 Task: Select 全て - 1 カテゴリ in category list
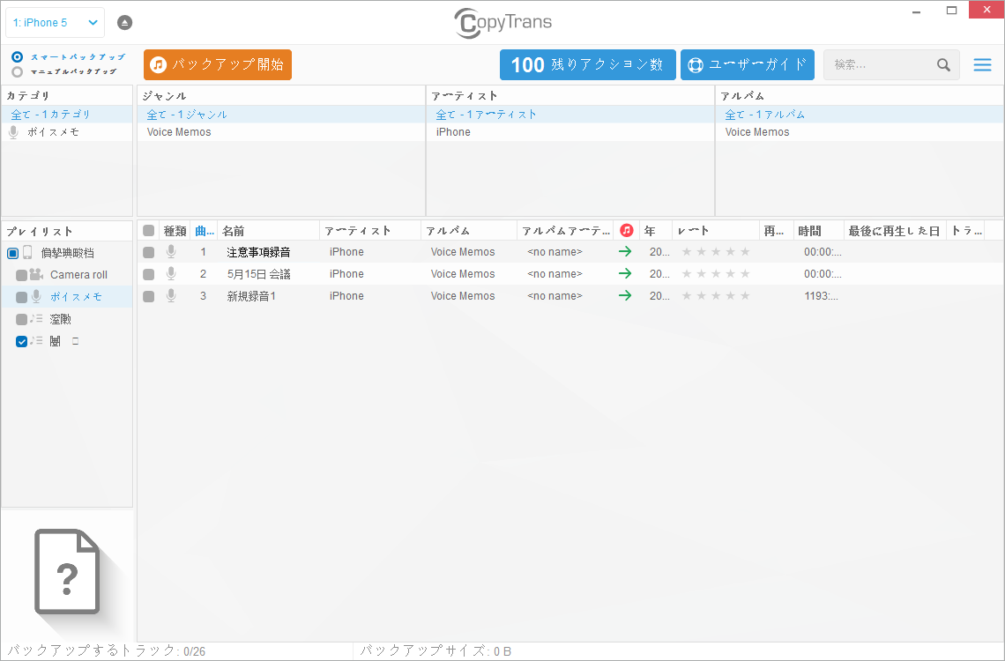coord(67,114)
